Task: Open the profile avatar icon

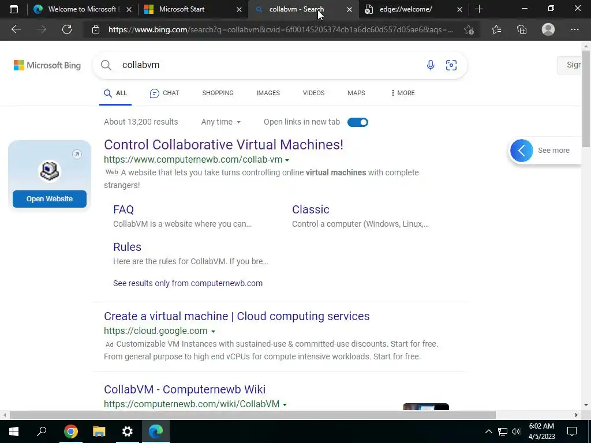Action: pyautogui.click(x=548, y=29)
